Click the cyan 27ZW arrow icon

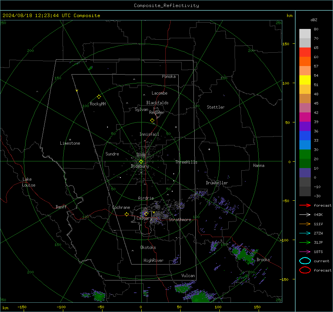coord(305,233)
